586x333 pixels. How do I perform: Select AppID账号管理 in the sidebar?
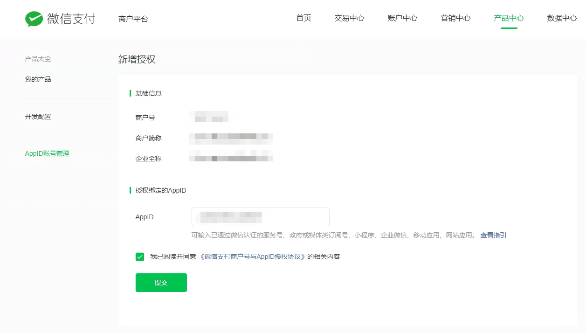click(47, 153)
